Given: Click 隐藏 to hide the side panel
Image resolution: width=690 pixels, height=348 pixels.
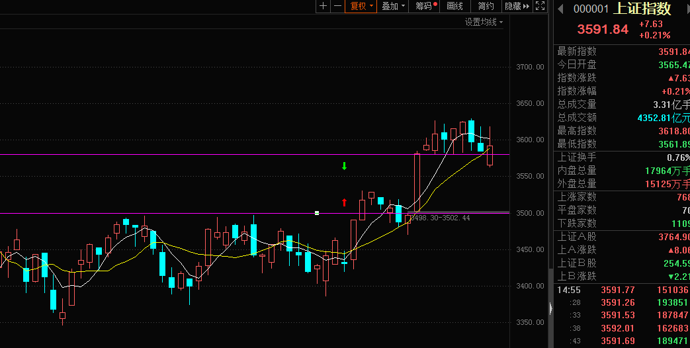Looking at the screenshot, I should click(517, 6).
